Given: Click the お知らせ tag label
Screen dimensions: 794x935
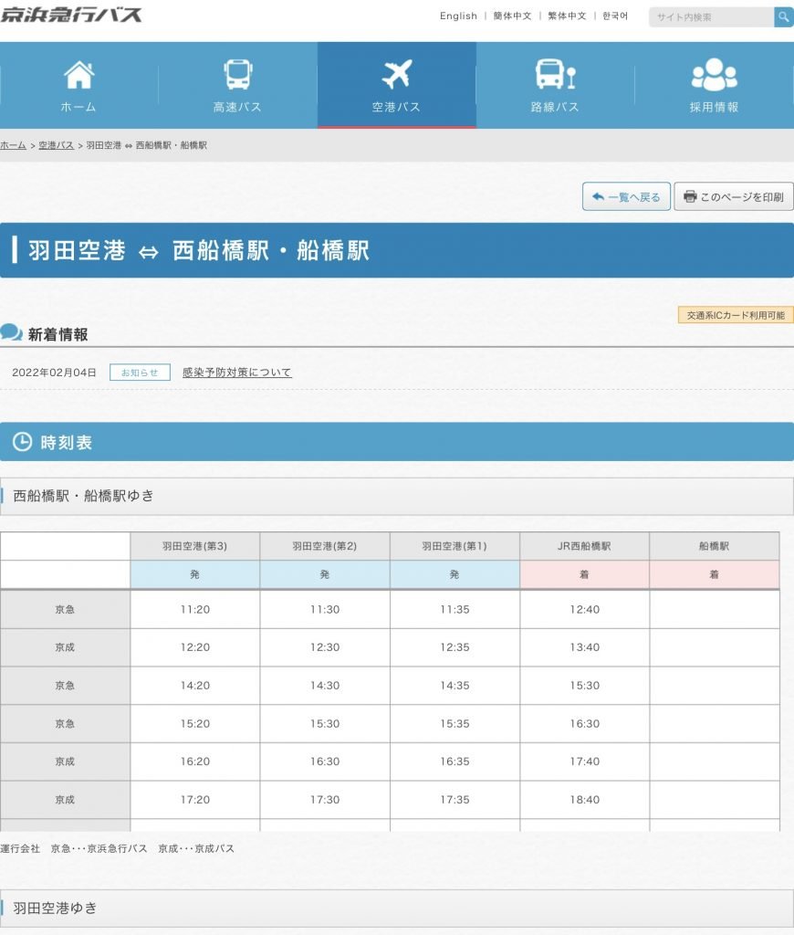Looking at the screenshot, I should (140, 373).
